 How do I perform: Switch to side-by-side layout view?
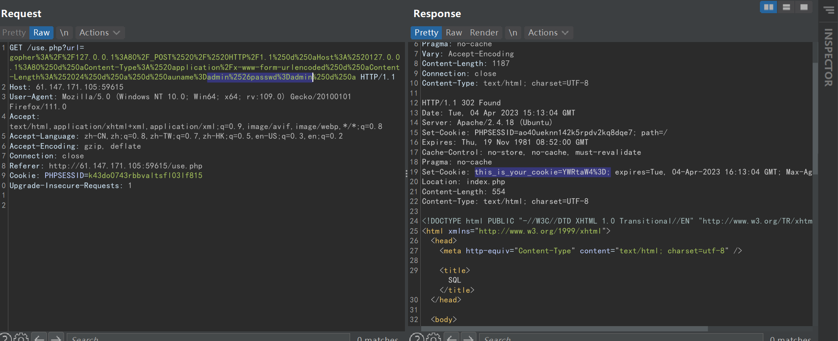coord(768,7)
